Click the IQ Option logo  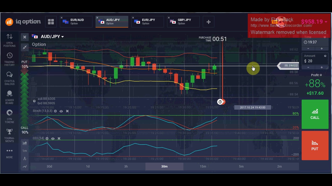23,22
